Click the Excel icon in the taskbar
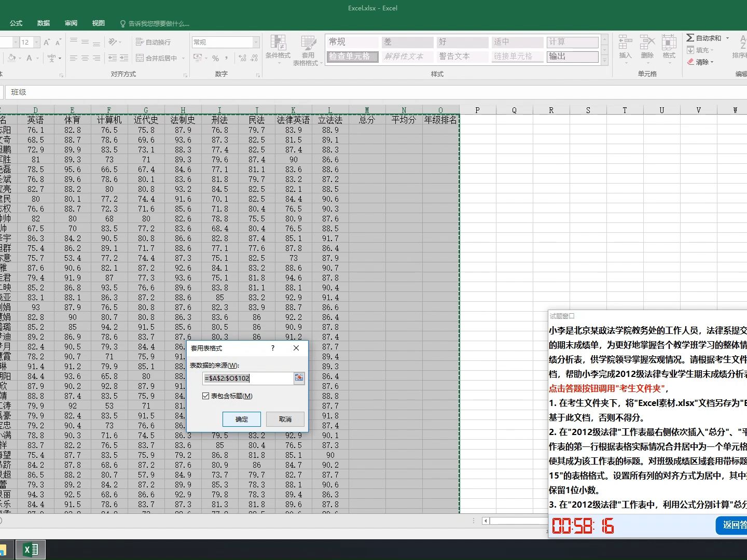The image size is (747, 560). click(x=31, y=550)
